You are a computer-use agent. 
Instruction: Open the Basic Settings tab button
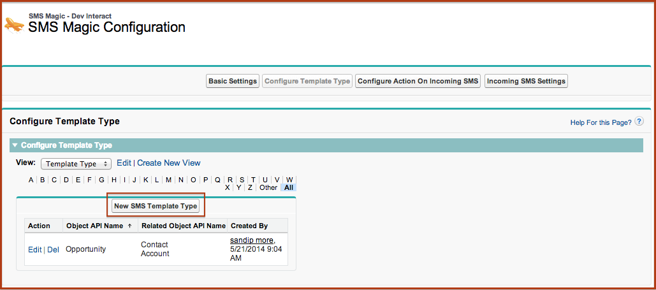(x=233, y=81)
